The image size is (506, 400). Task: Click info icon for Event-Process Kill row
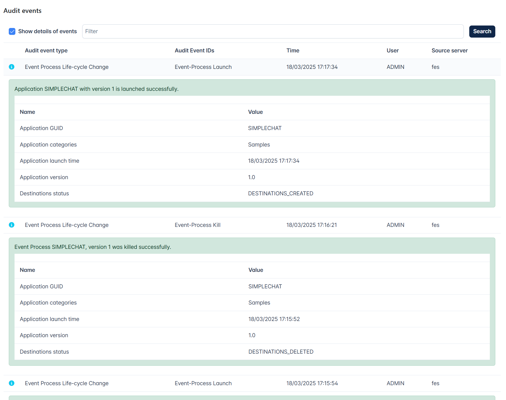point(12,225)
